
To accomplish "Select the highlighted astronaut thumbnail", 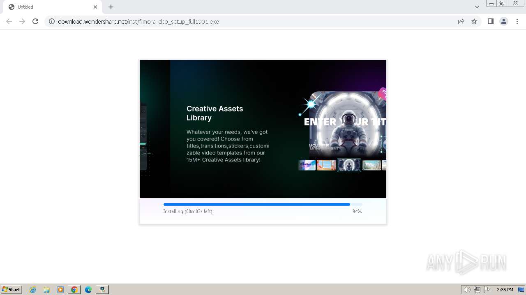I will tap(349, 165).
